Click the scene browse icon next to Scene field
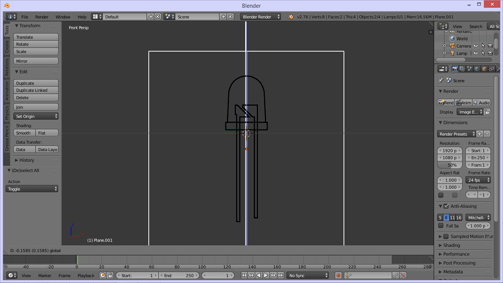The width and height of the screenshot is (503, 283). pyautogui.click(x=170, y=17)
